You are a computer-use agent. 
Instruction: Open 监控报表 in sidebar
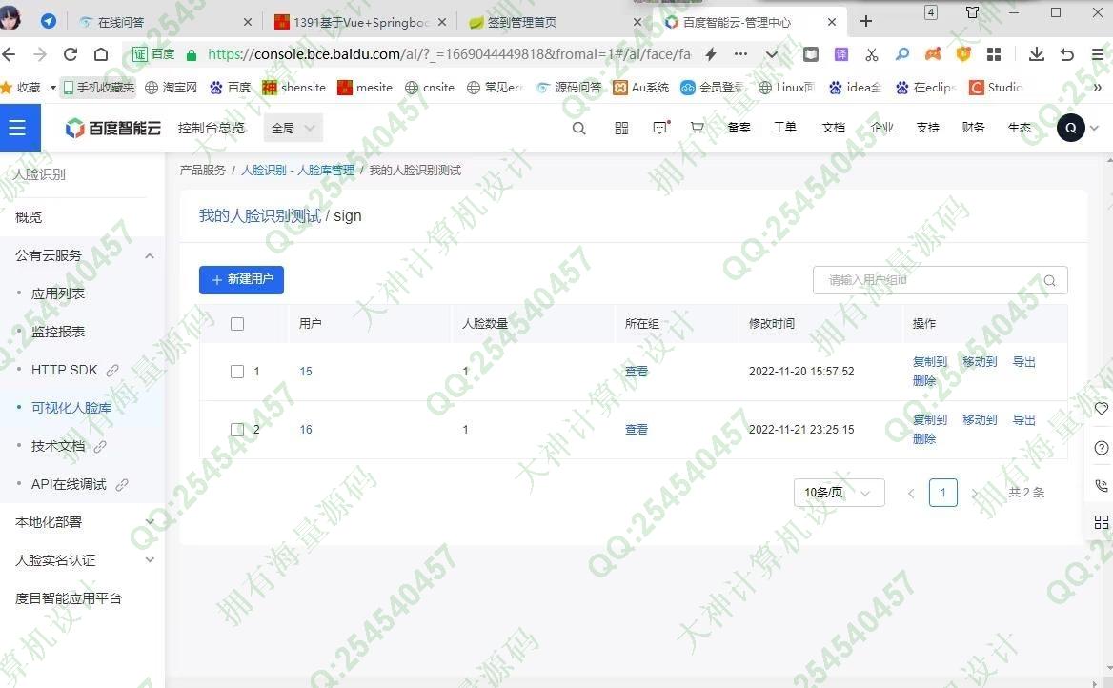tap(58, 332)
